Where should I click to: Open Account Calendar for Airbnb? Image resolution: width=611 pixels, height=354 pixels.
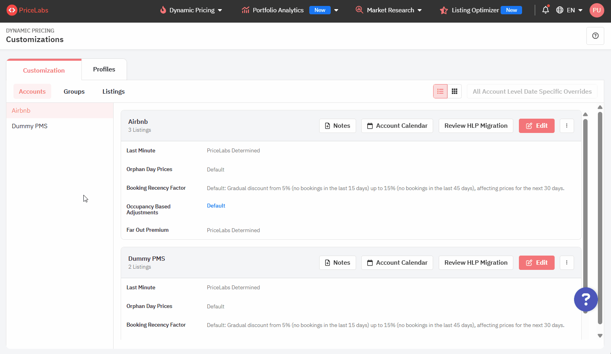(x=397, y=126)
